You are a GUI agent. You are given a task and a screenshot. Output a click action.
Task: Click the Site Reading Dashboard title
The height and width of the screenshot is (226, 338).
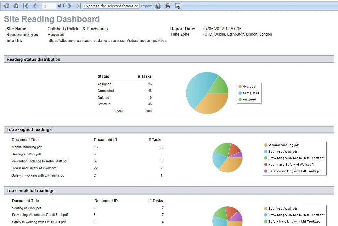[52, 19]
